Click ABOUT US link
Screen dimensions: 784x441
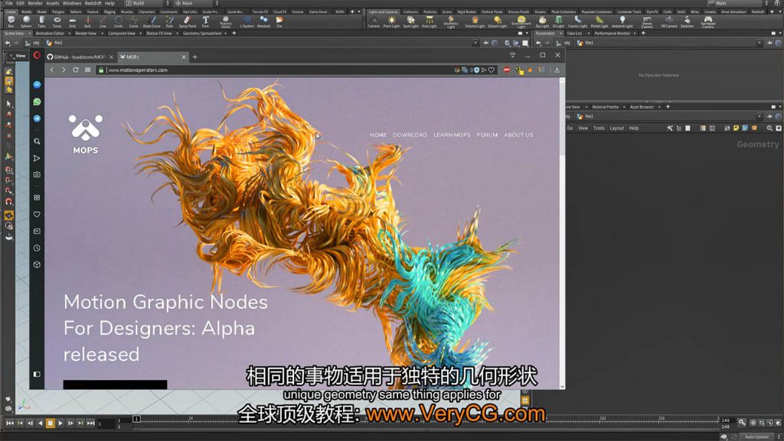tap(518, 135)
